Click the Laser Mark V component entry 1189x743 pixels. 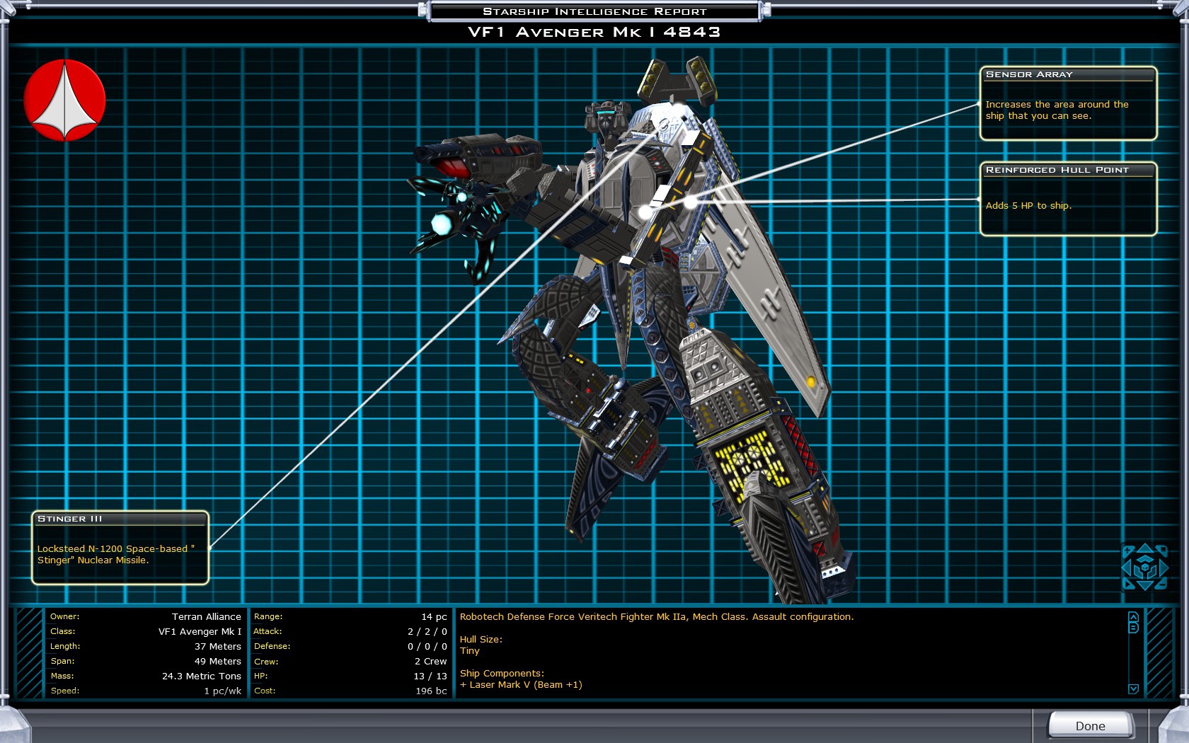point(519,684)
